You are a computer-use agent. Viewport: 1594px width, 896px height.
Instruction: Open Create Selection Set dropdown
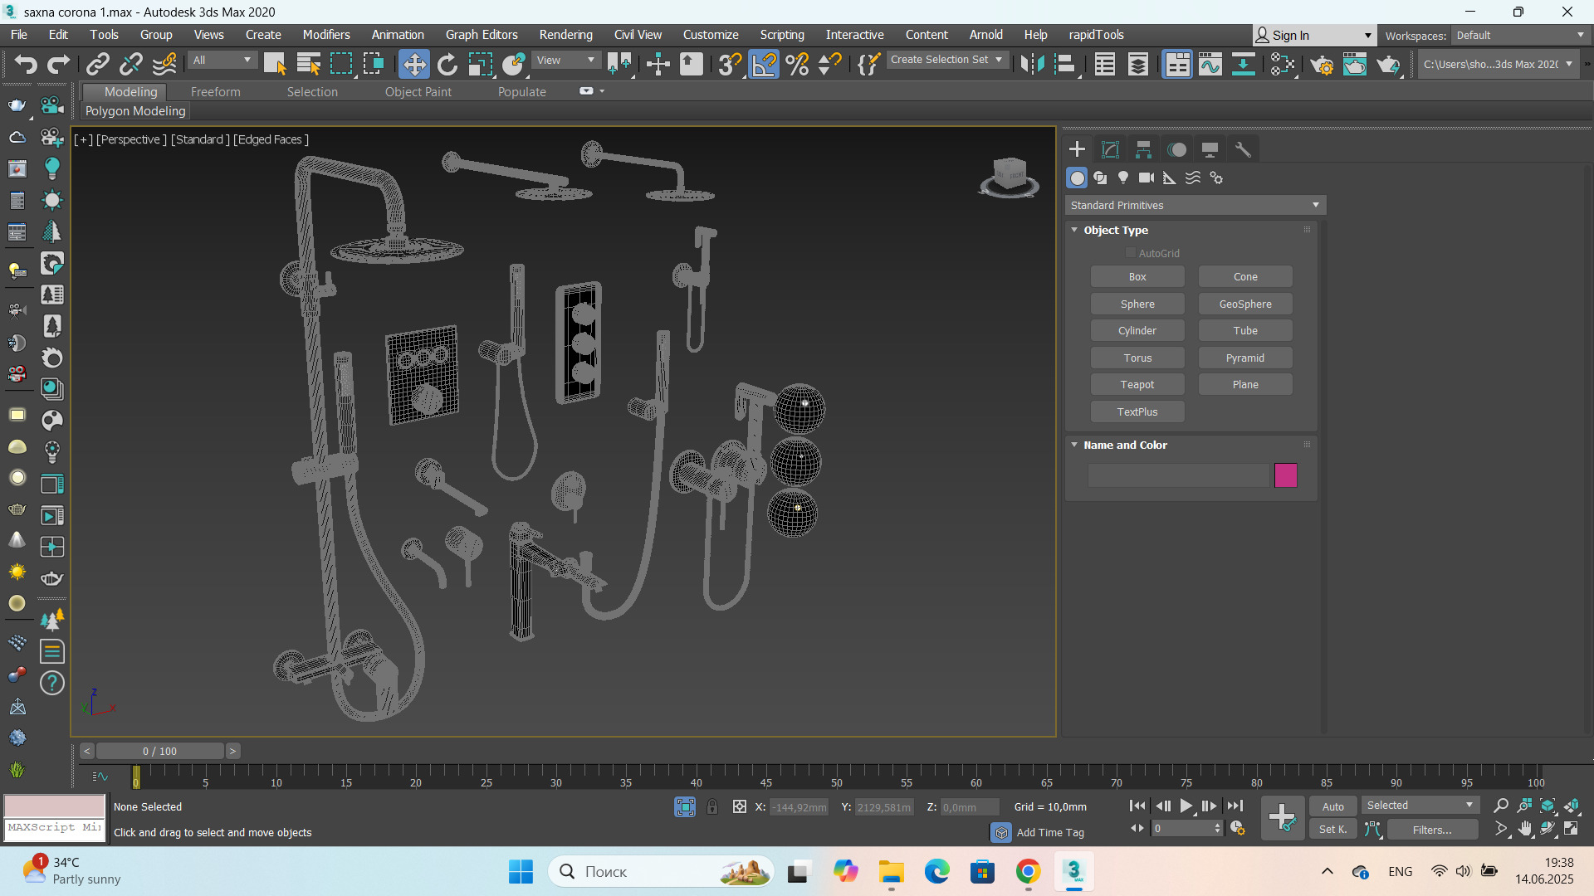tap(947, 60)
